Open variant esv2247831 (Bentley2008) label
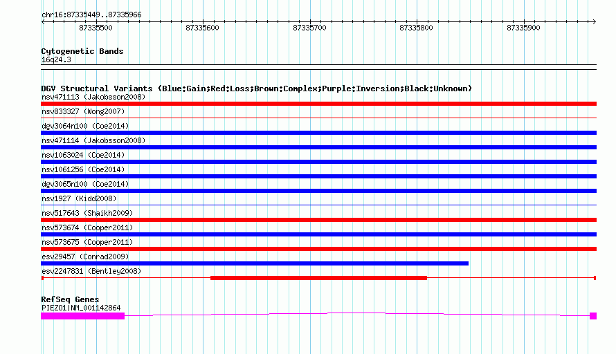 pos(91,271)
